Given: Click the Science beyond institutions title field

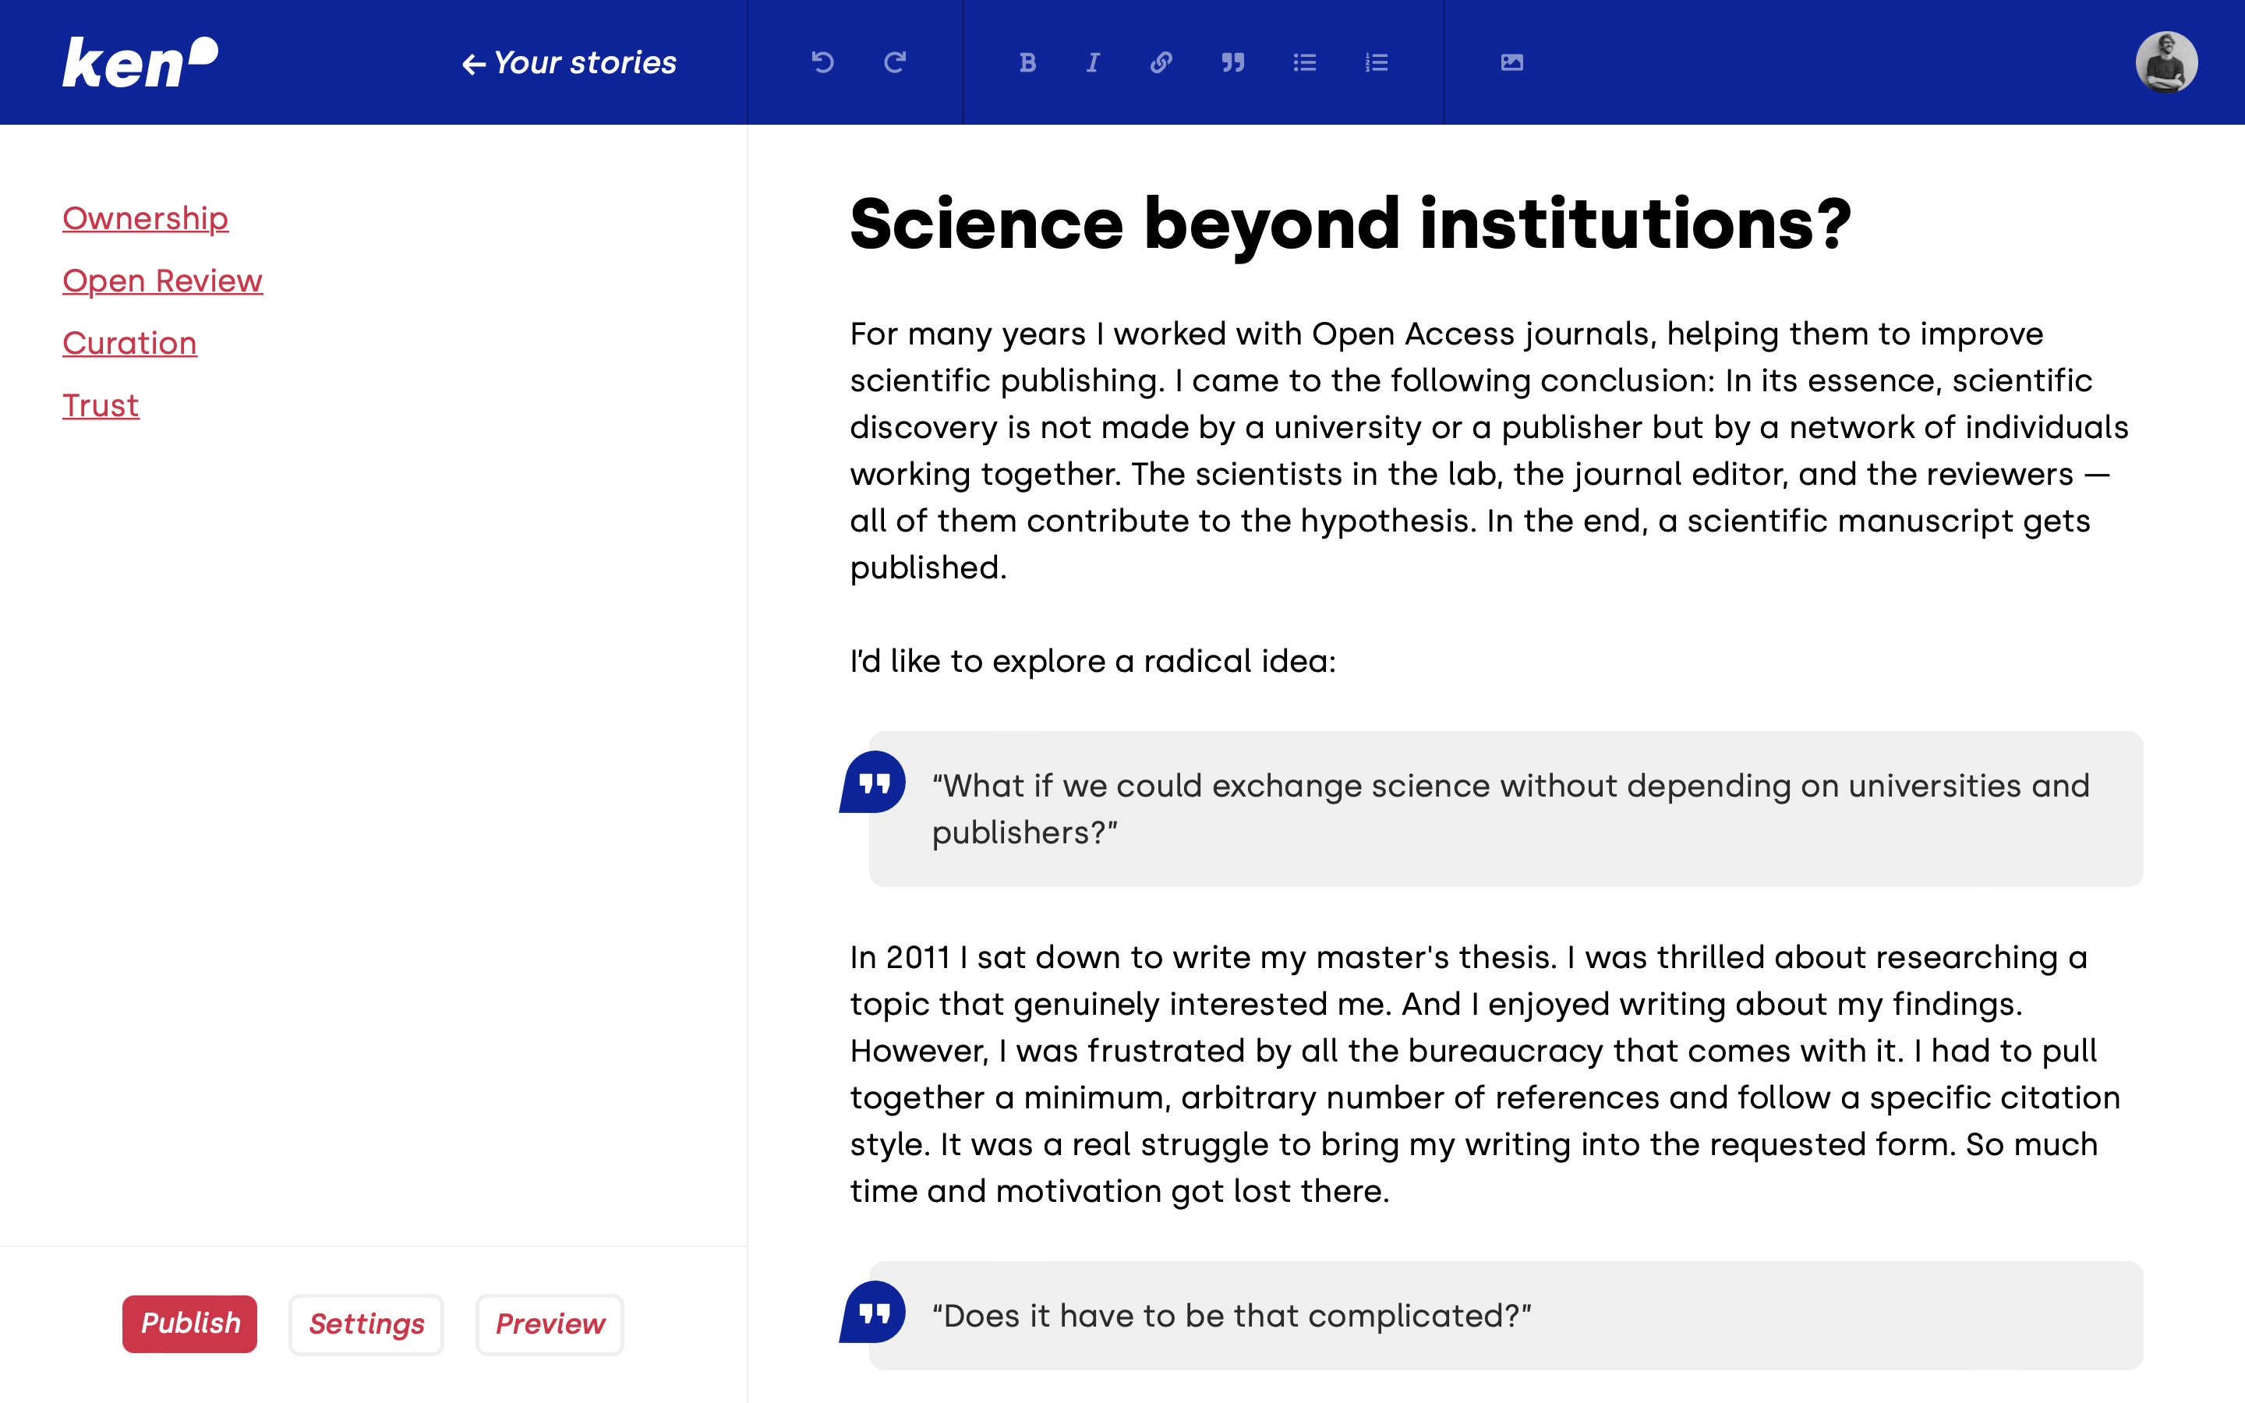Looking at the screenshot, I should (x=1350, y=224).
